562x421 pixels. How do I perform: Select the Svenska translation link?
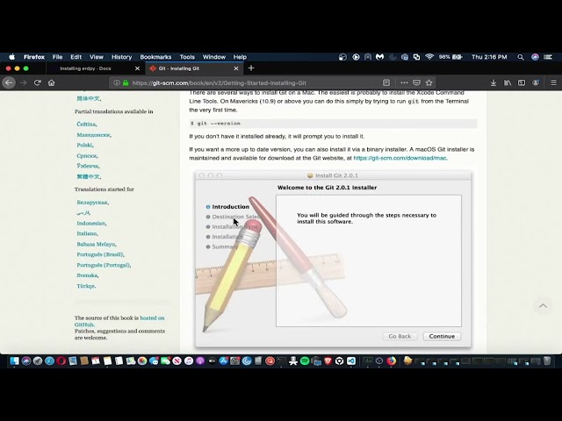pyautogui.click(x=88, y=275)
